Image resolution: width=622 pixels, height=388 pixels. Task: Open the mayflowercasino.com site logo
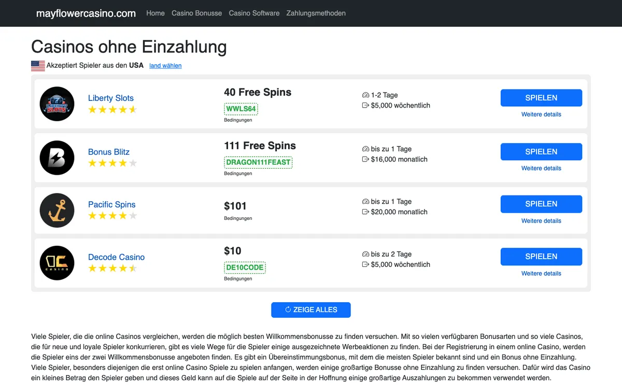click(86, 13)
